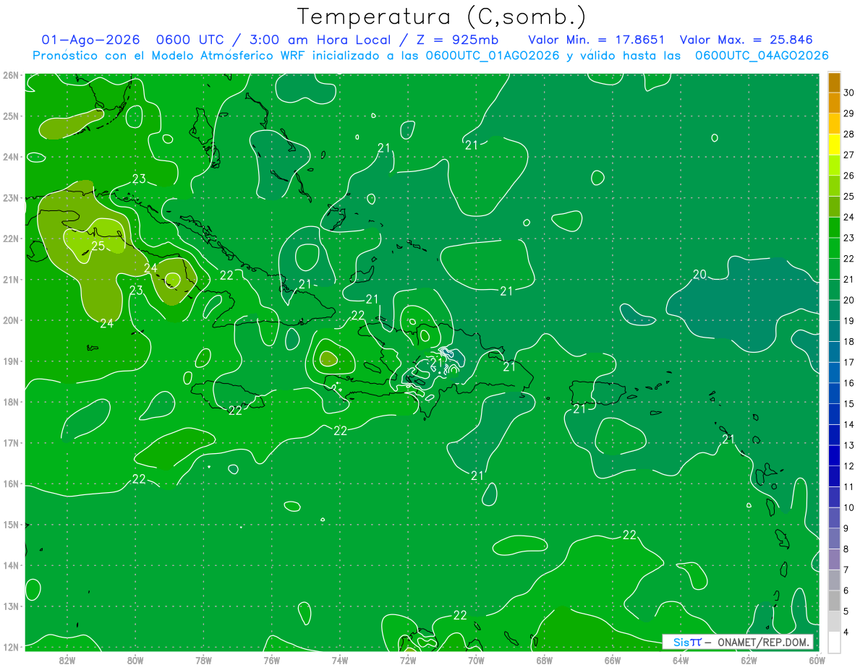Viewport: 868px width, 670px height.
Task: Click the legend scale value "30"
Action: tap(848, 93)
